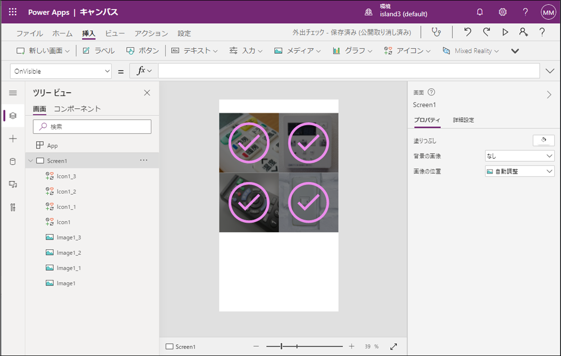561x356 pixels.
Task: Run the App checker stethoscope
Action: [436, 32]
